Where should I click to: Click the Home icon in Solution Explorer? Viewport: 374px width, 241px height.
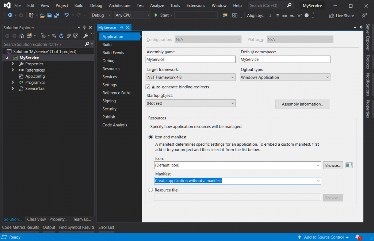click(x=22, y=36)
